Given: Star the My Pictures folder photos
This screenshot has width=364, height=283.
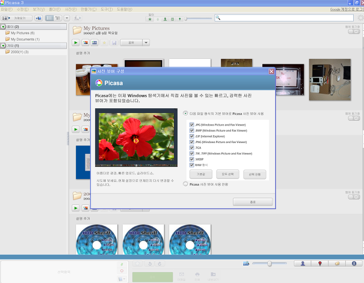Looking at the screenshot, I should point(104,43).
